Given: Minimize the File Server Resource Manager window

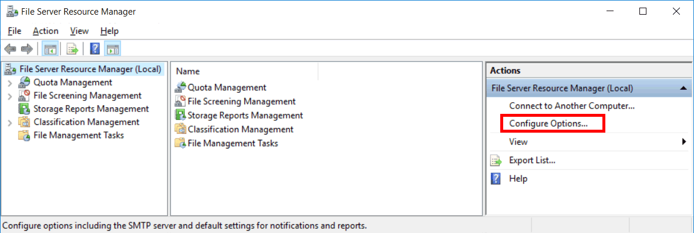Looking at the screenshot, I should point(610,12).
